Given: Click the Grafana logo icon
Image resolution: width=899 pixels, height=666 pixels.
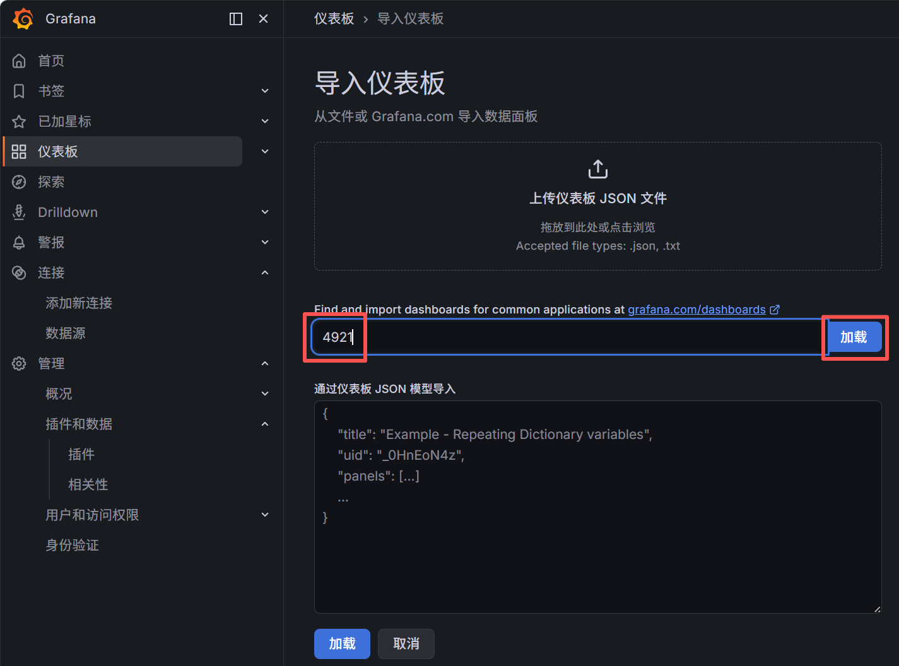Looking at the screenshot, I should (23, 19).
